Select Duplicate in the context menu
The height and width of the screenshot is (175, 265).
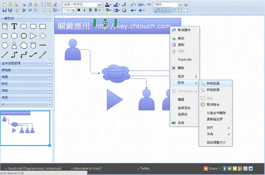pos(185,60)
